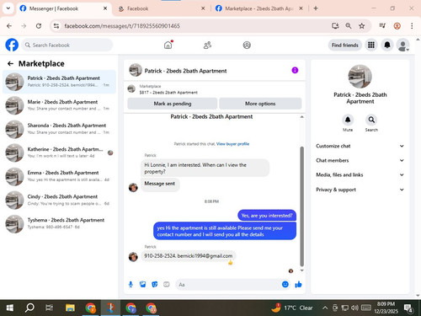Click the Facebook logo icon
421x316 pixels.
coord(12,45)
